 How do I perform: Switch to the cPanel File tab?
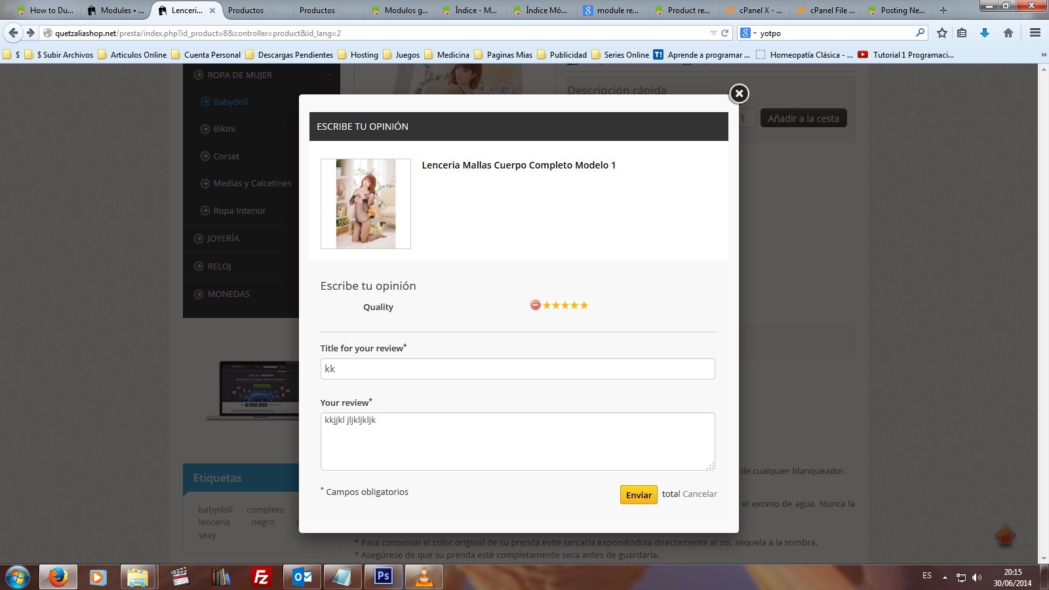pos(825,10)
